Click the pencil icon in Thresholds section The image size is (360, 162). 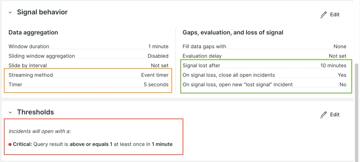click(324, 115)
